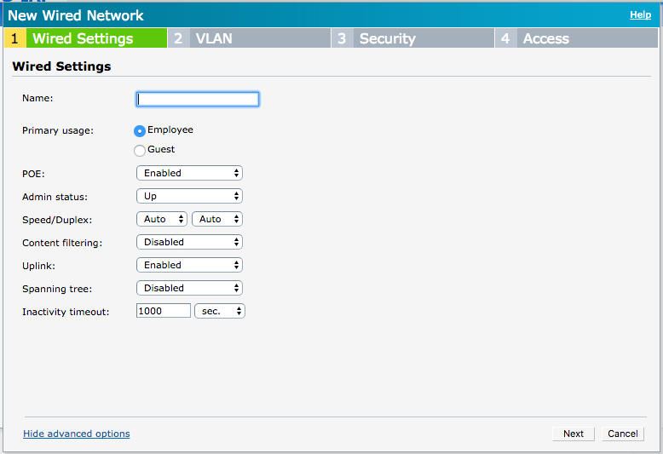This screenshot has height=454, width=663.
Task: Click the Spanning tree: label
Action: (x=57, y=289)
